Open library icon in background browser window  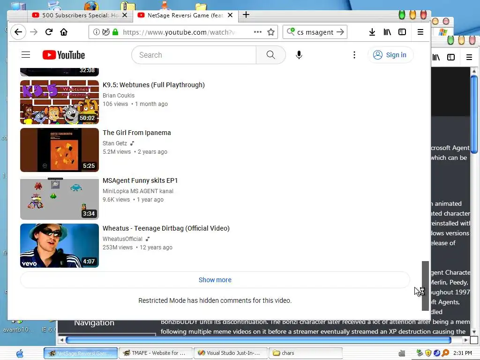[436, 57]
